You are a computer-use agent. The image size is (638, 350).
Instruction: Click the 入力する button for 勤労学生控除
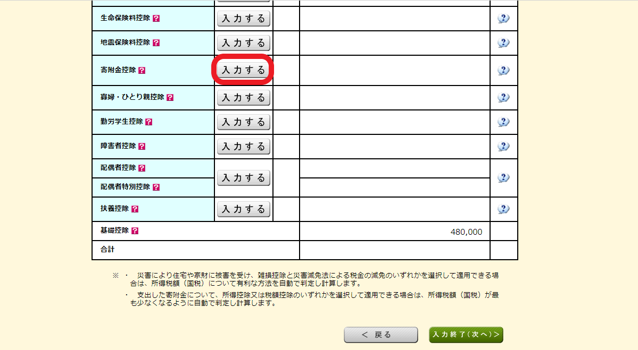point(243,122)
